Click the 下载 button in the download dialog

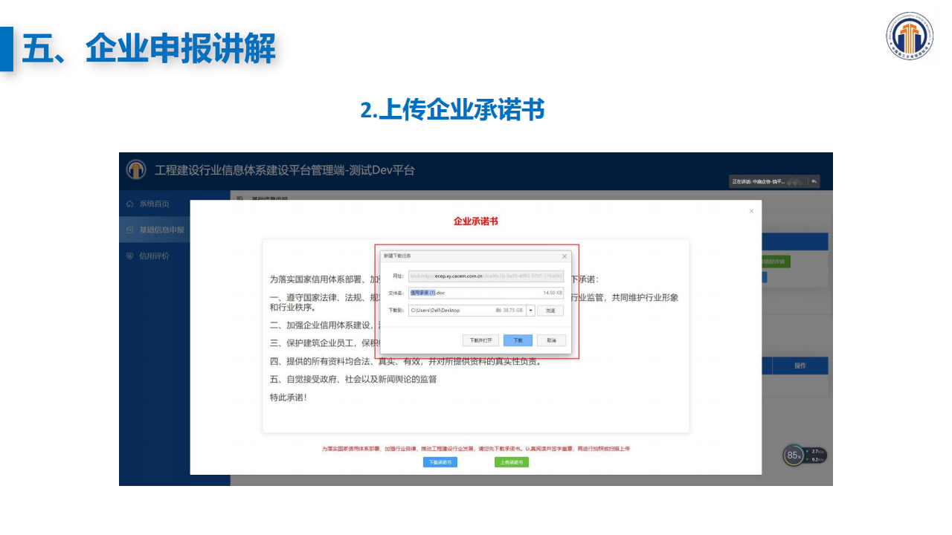[x=518, y=340]
